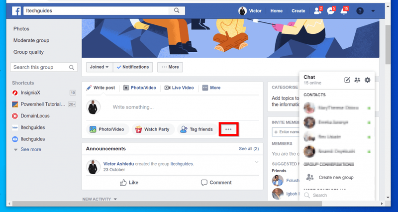The image size is (398, 212).
Task: Click the search magnifier button in top bar
Action: click(177, 10)
